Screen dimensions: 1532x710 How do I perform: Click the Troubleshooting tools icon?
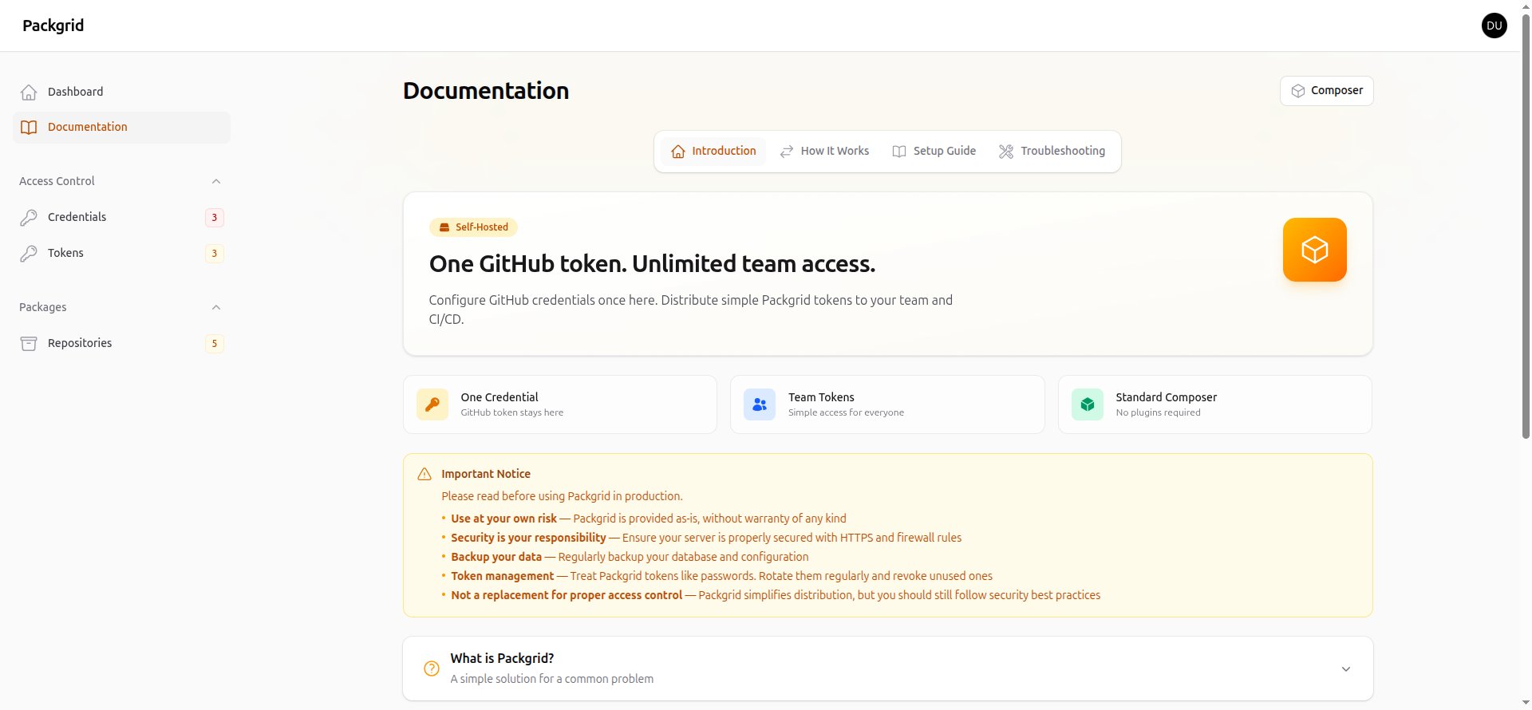[x=1006, y=152]
